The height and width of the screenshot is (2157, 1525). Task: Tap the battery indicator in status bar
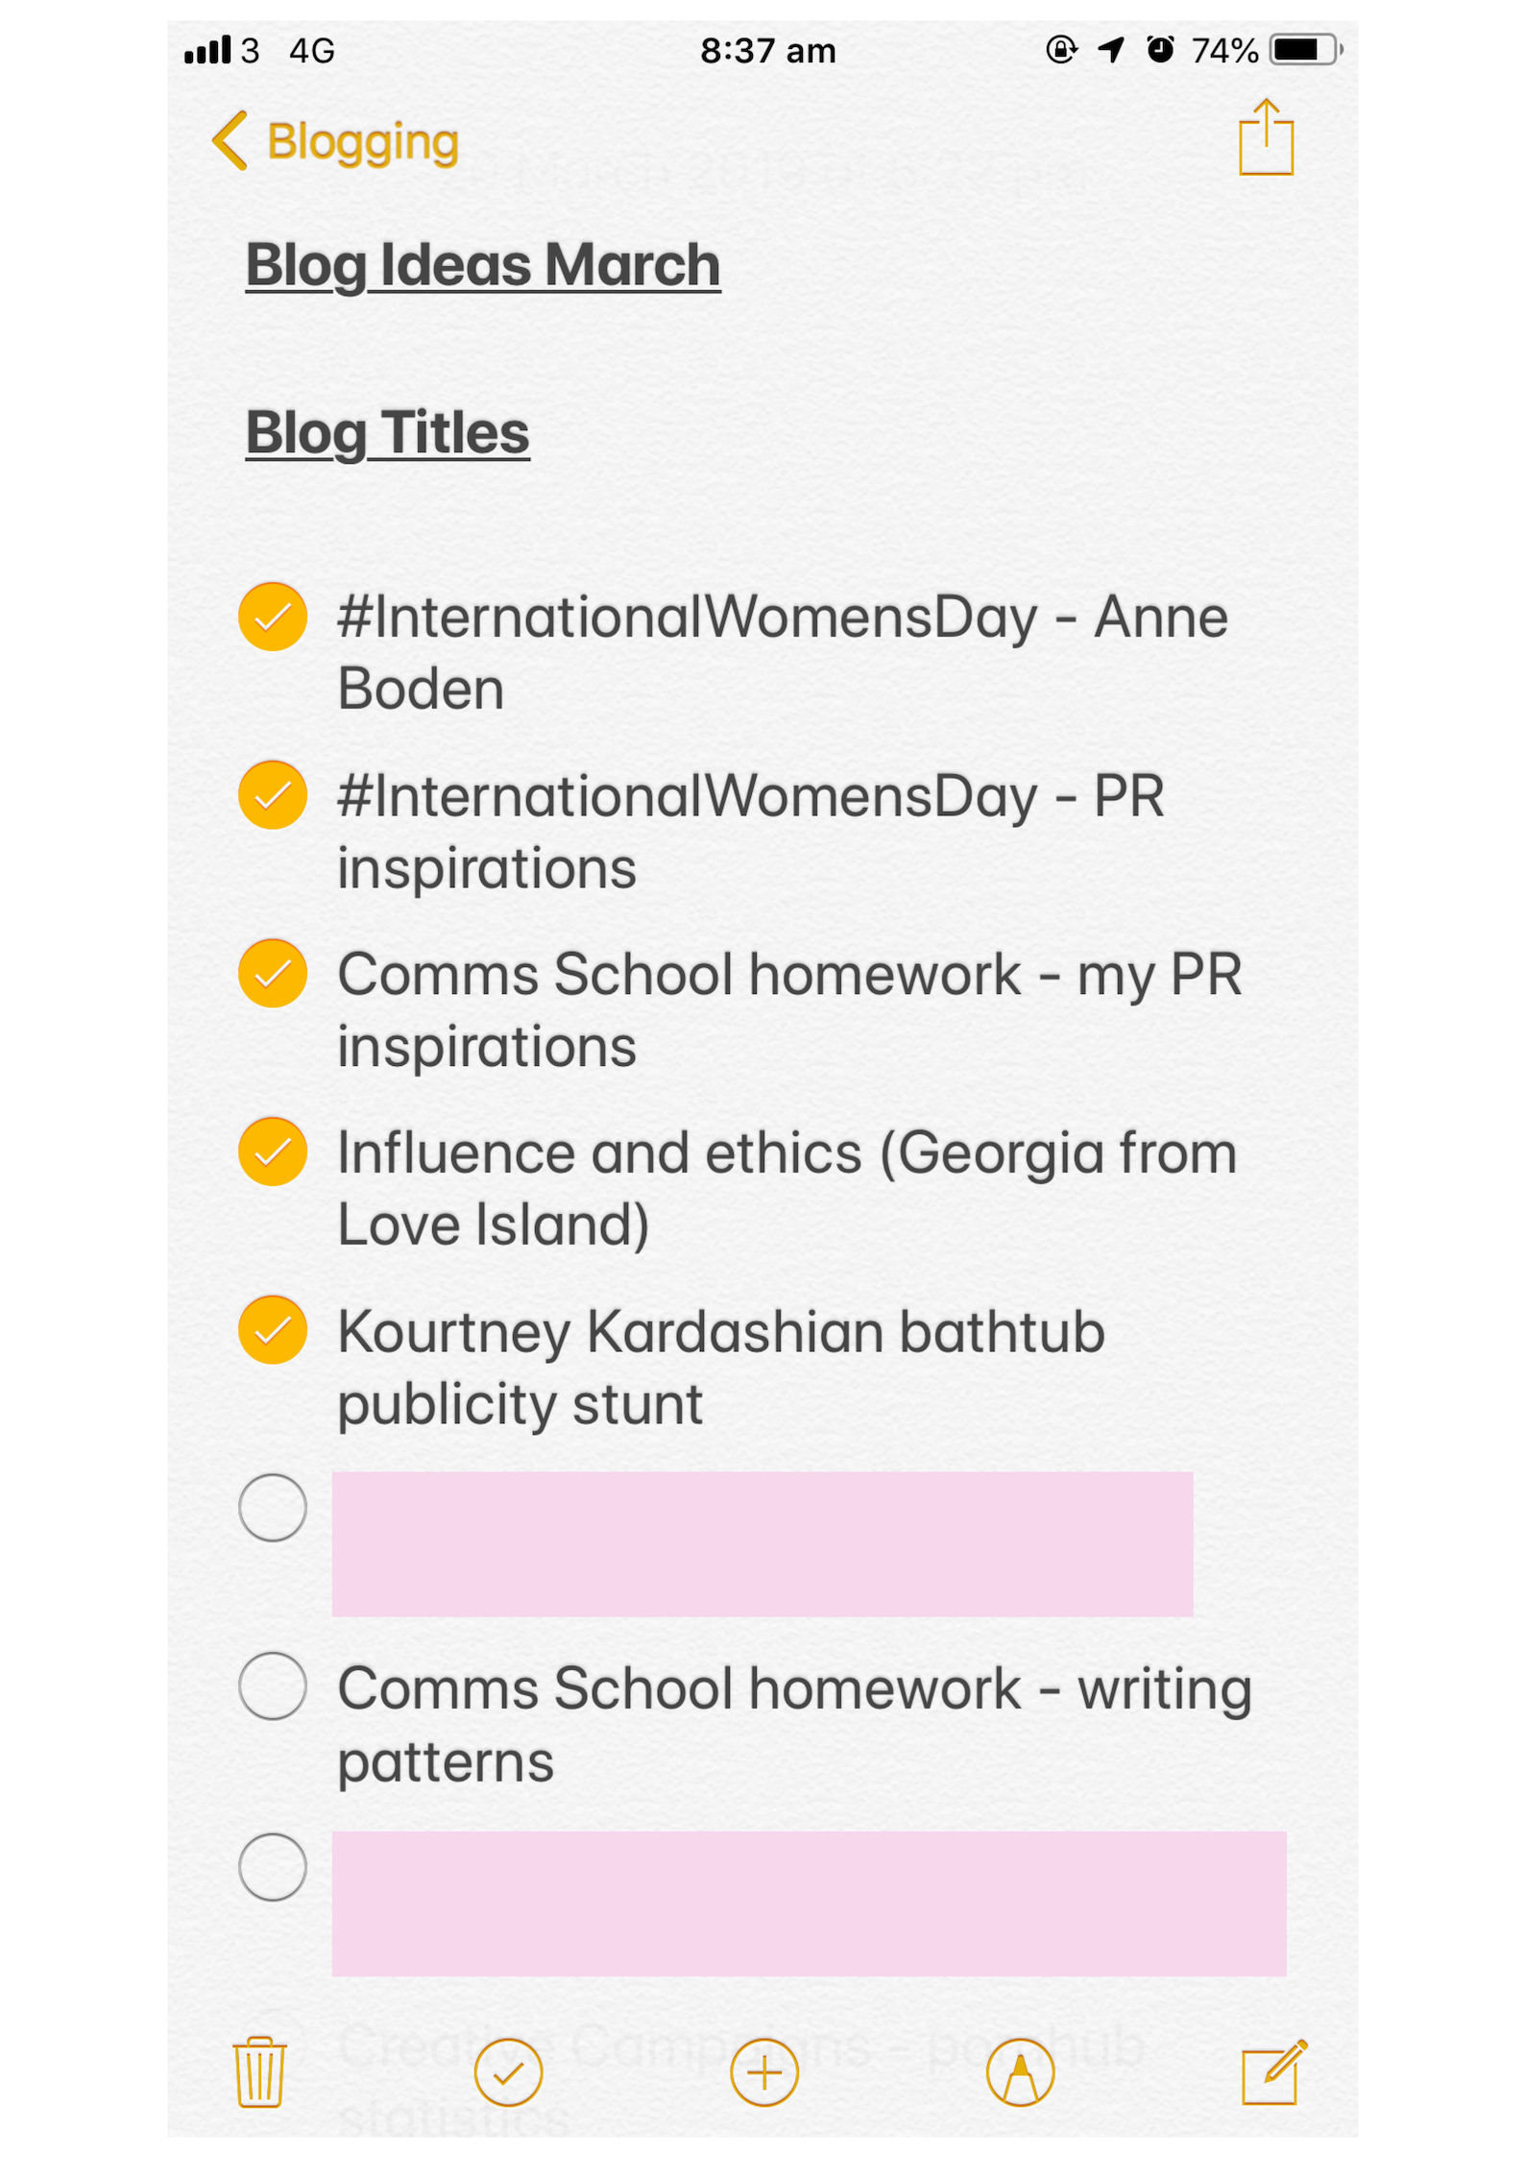coord(1303,50)
